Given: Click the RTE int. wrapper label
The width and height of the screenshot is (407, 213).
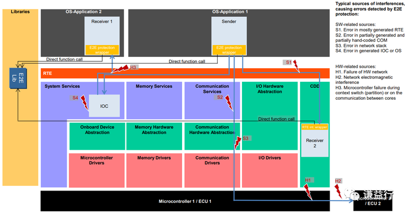Looking at the screenshot, I should [x=315, y=127].
